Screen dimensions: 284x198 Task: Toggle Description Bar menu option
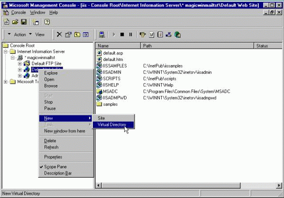(66, 173)
